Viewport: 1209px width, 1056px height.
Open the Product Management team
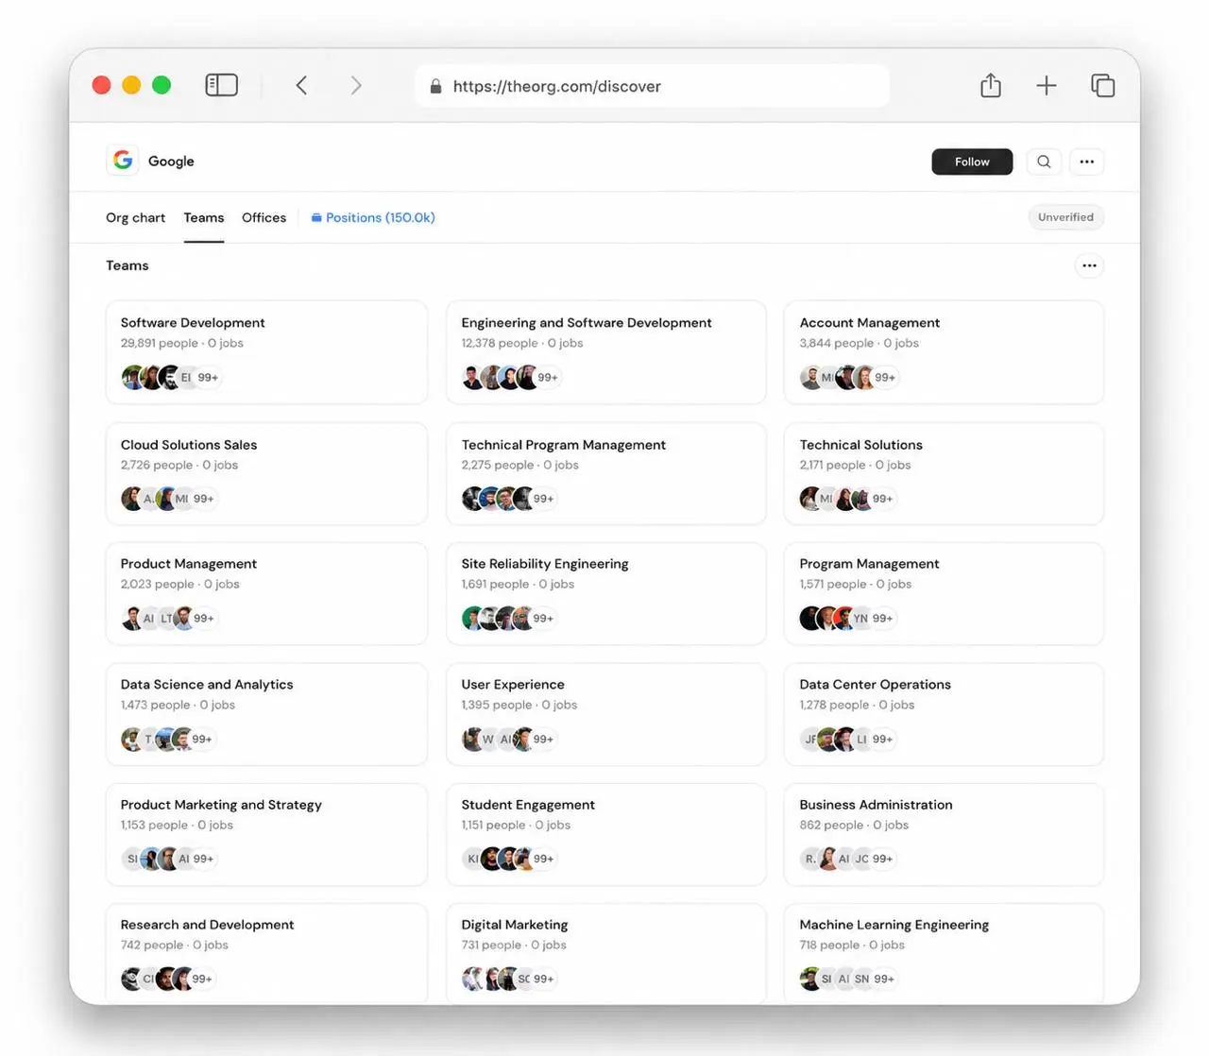pyautogui.click(x=266, y=593)
